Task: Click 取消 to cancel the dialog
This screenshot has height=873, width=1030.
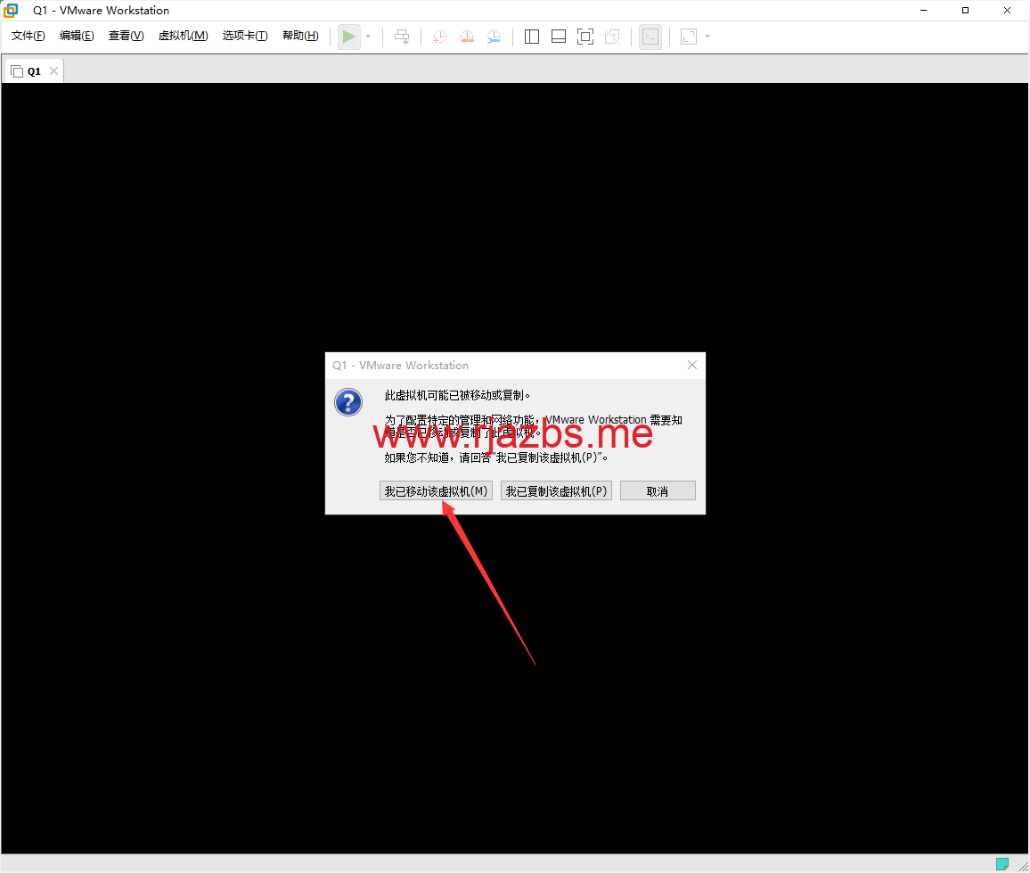Action: [658, 491]
